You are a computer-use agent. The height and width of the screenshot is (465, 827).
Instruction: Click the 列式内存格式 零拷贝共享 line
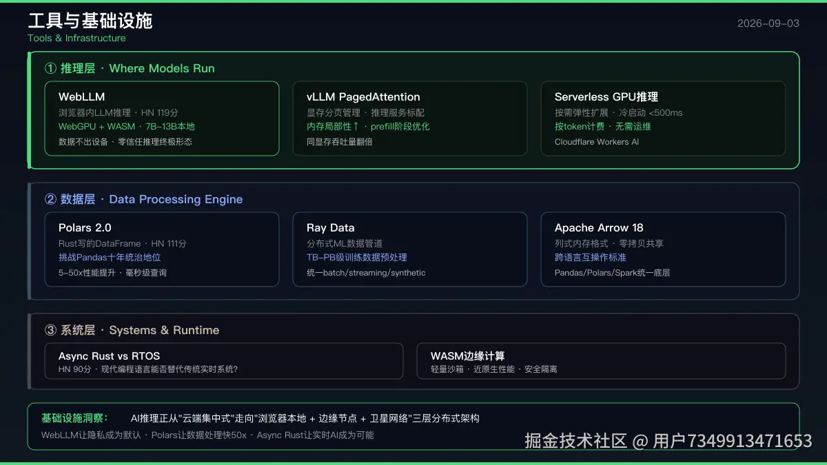click(x=609, y=243)
